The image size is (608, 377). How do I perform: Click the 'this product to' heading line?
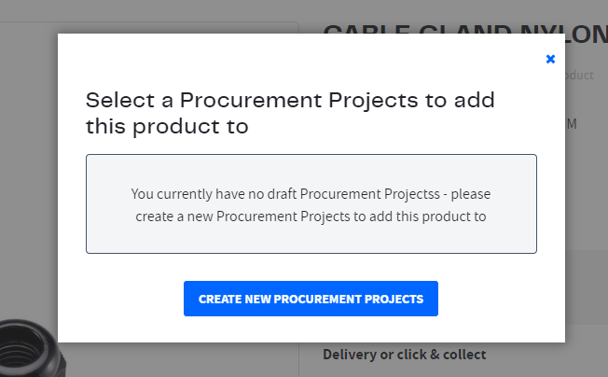(x=167, y=126)
